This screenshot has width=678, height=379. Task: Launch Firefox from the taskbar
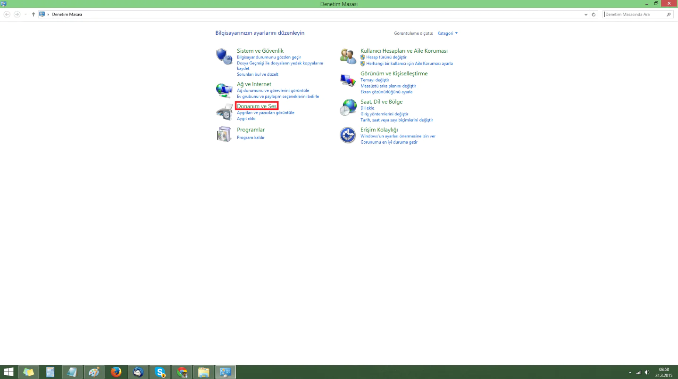pos(116,372)
